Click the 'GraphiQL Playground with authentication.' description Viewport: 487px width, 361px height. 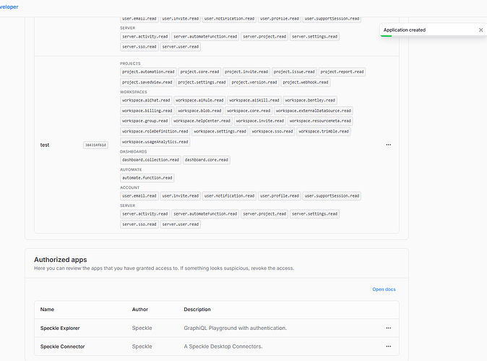point(235,328)
